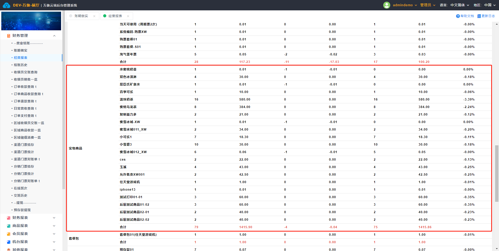Click the blue cloud logo icon
This screenshot has width=499, height=251.
click(x=6, y=5)
